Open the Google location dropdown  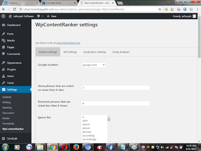[x=94, y=65]
